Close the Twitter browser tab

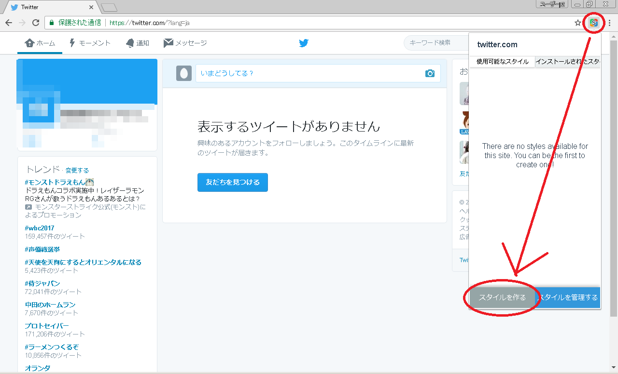point(92,7)
